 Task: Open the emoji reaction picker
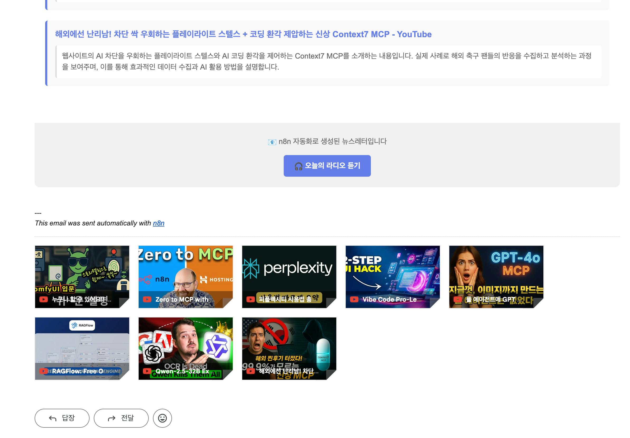(x=162, y=418)
